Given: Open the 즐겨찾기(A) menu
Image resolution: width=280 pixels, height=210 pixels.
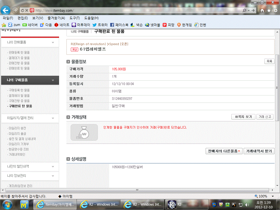Looking at the screenshot, I should coord(56,18).
